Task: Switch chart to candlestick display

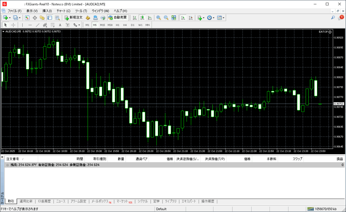Action: coord(142,17)
